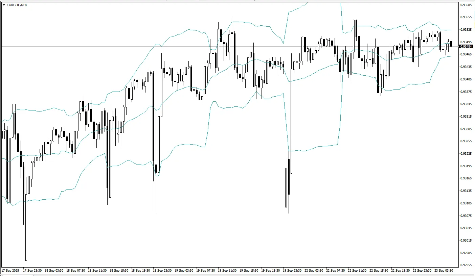The height and width of the screenshot is (276, 475).
Task: Click the 0.93525 price axis label
Action: (467, 29)
